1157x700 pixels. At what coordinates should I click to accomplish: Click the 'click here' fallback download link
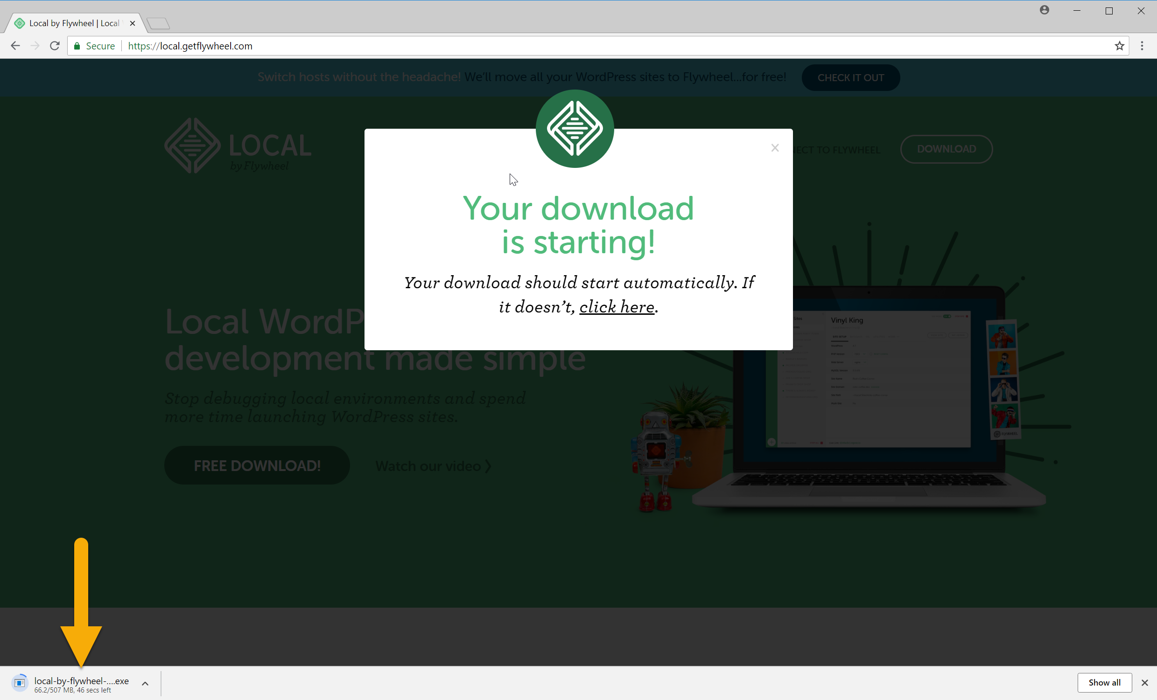(618, 307)
